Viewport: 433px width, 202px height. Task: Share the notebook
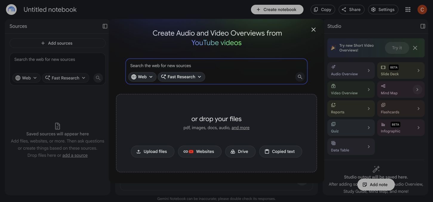tap(351, 10)
